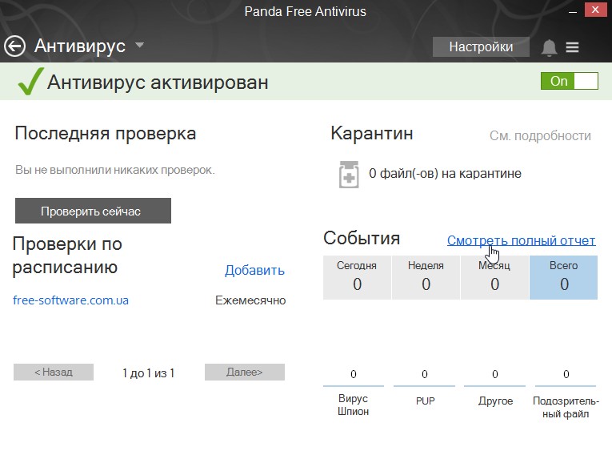This screenshot has height=451, width=612.
Task: Click the Добавить scheduled scan link
Action: tap(254, 270)
